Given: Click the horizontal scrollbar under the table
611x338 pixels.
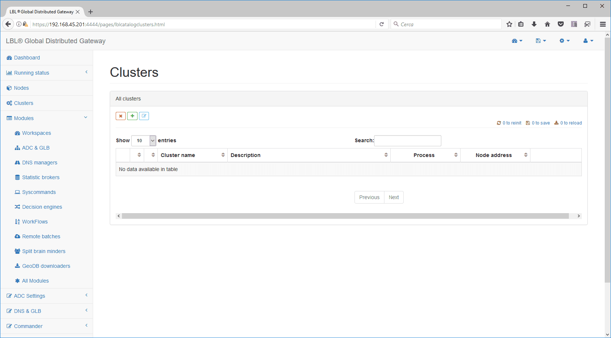Looking at the screenshot, I should (x=345, y=216).
